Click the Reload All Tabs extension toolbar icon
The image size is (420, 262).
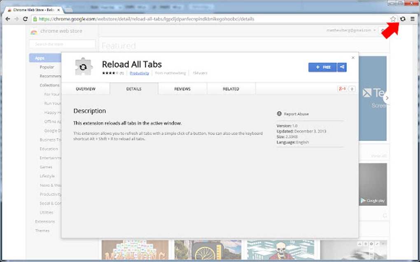[x=403, y=19]
